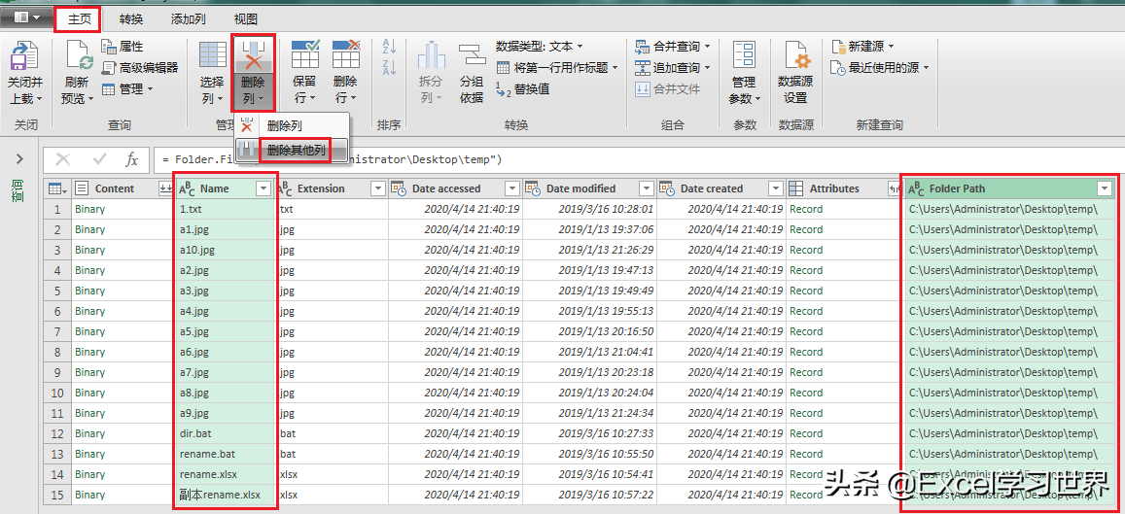Sort ascending with the A-Z icon

390,47
